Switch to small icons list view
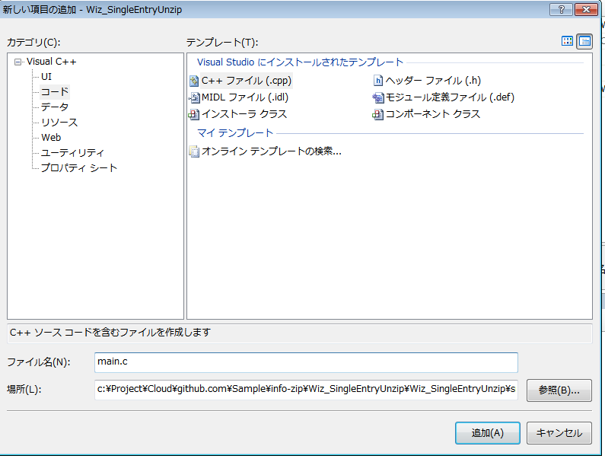This screenshot has height=462, width=605. tap(584, 41)
